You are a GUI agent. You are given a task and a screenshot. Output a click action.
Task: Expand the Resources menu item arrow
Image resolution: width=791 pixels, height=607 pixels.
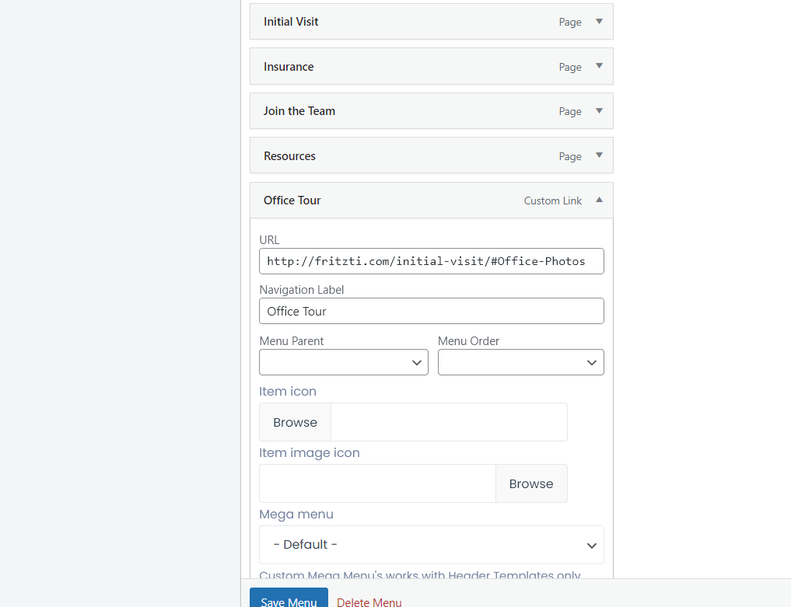pyautogui.click(x=599, y=155)
